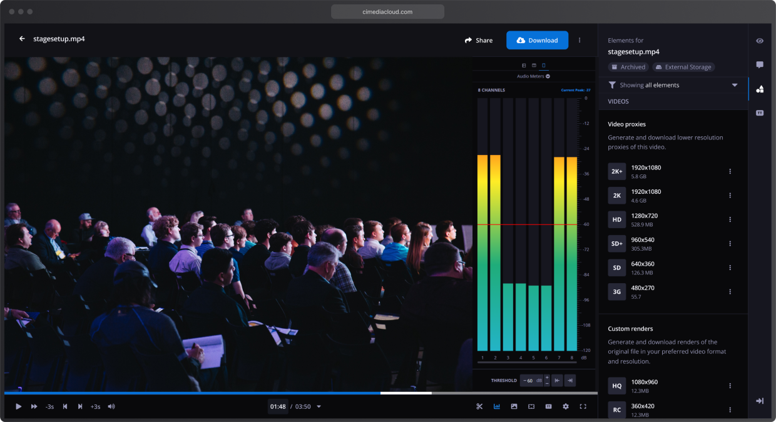Increase the threshold with plus stepper
The height and width of the screenshot is (422, 776).
point(547,378)
